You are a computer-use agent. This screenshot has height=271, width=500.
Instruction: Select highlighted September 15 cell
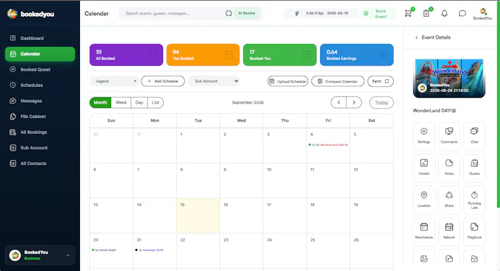coord(198,215)
